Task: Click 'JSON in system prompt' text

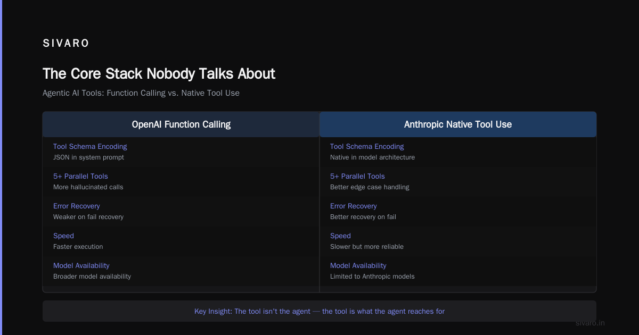Action: [88, 157]
